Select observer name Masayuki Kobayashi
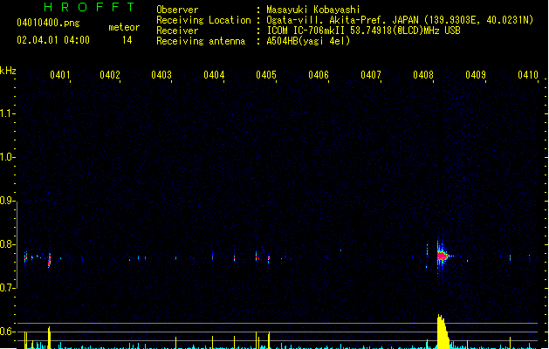The width and height of the screenshot is (549, 349). pos(313,10)
